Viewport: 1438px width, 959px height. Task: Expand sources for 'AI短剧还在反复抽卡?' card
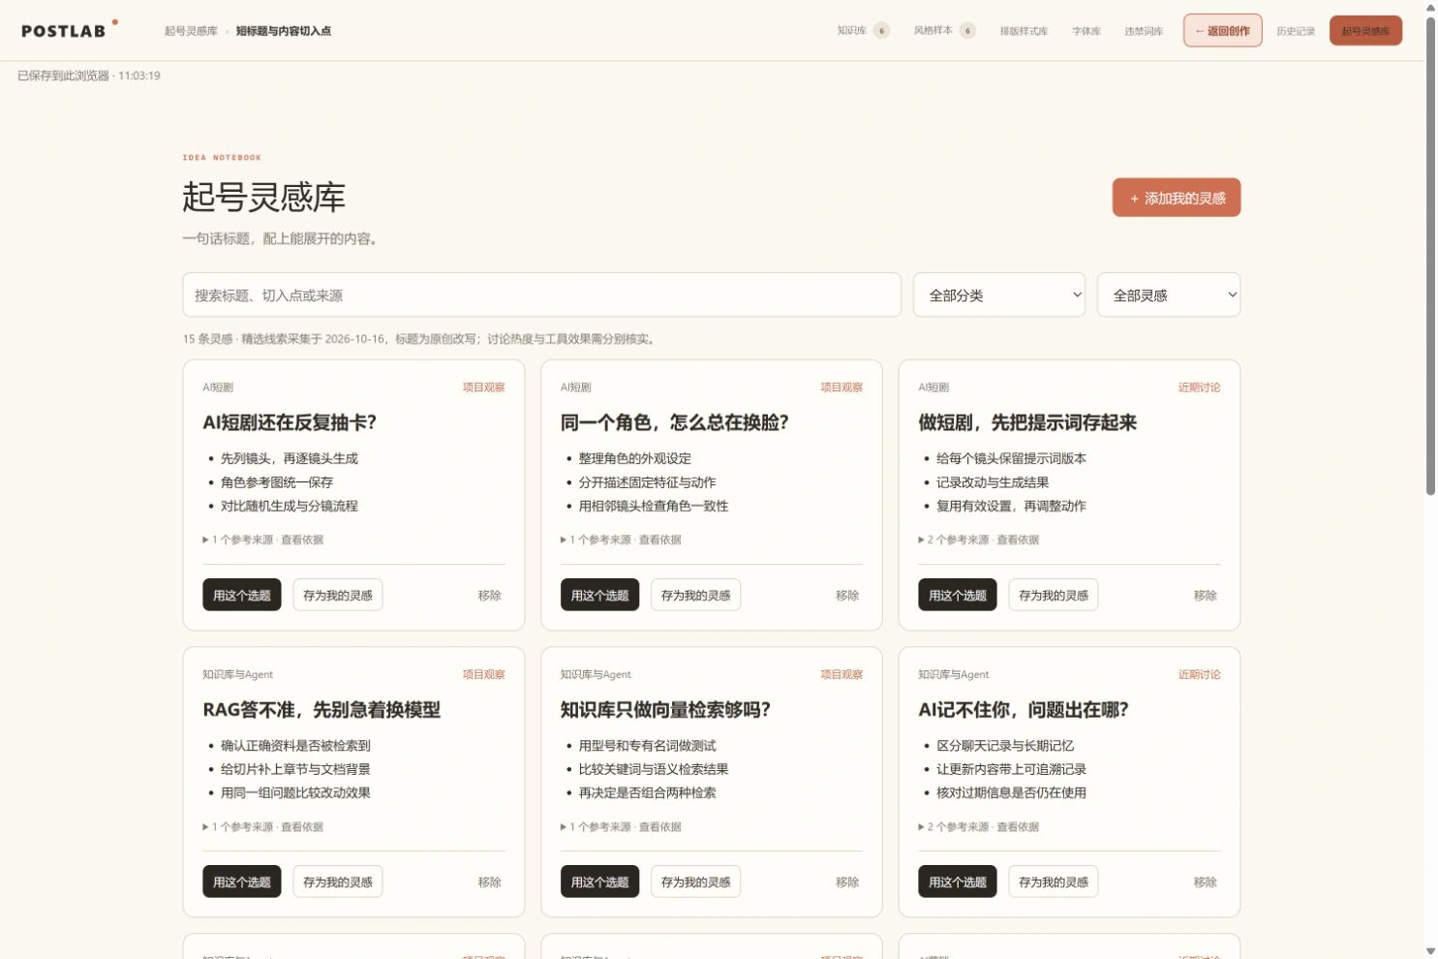click(262, 540)
